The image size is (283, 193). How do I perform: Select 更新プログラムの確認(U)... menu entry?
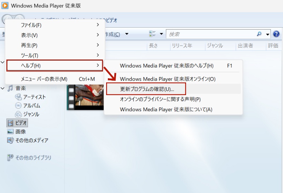coord(173,89)
